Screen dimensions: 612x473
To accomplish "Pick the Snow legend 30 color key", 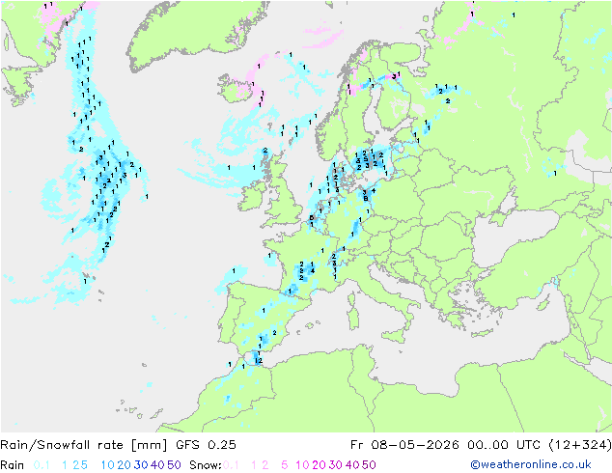I will (x=336, y=465).
